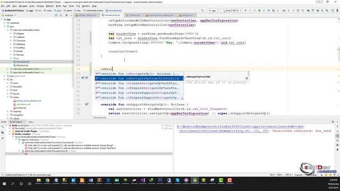
Task: Open the taskbar search icon
Action: click(x=13, y=184)
